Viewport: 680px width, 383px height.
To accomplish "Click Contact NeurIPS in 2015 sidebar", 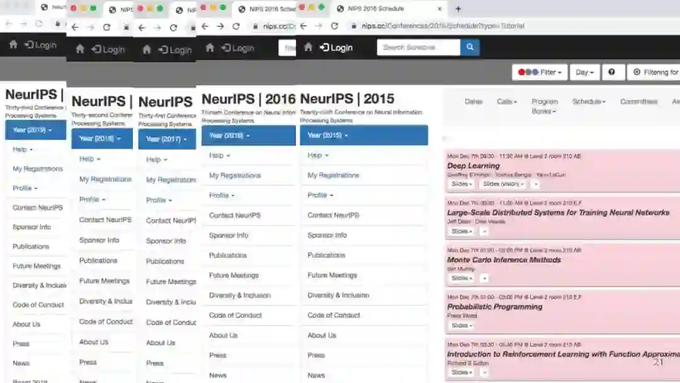I will 333,215.
